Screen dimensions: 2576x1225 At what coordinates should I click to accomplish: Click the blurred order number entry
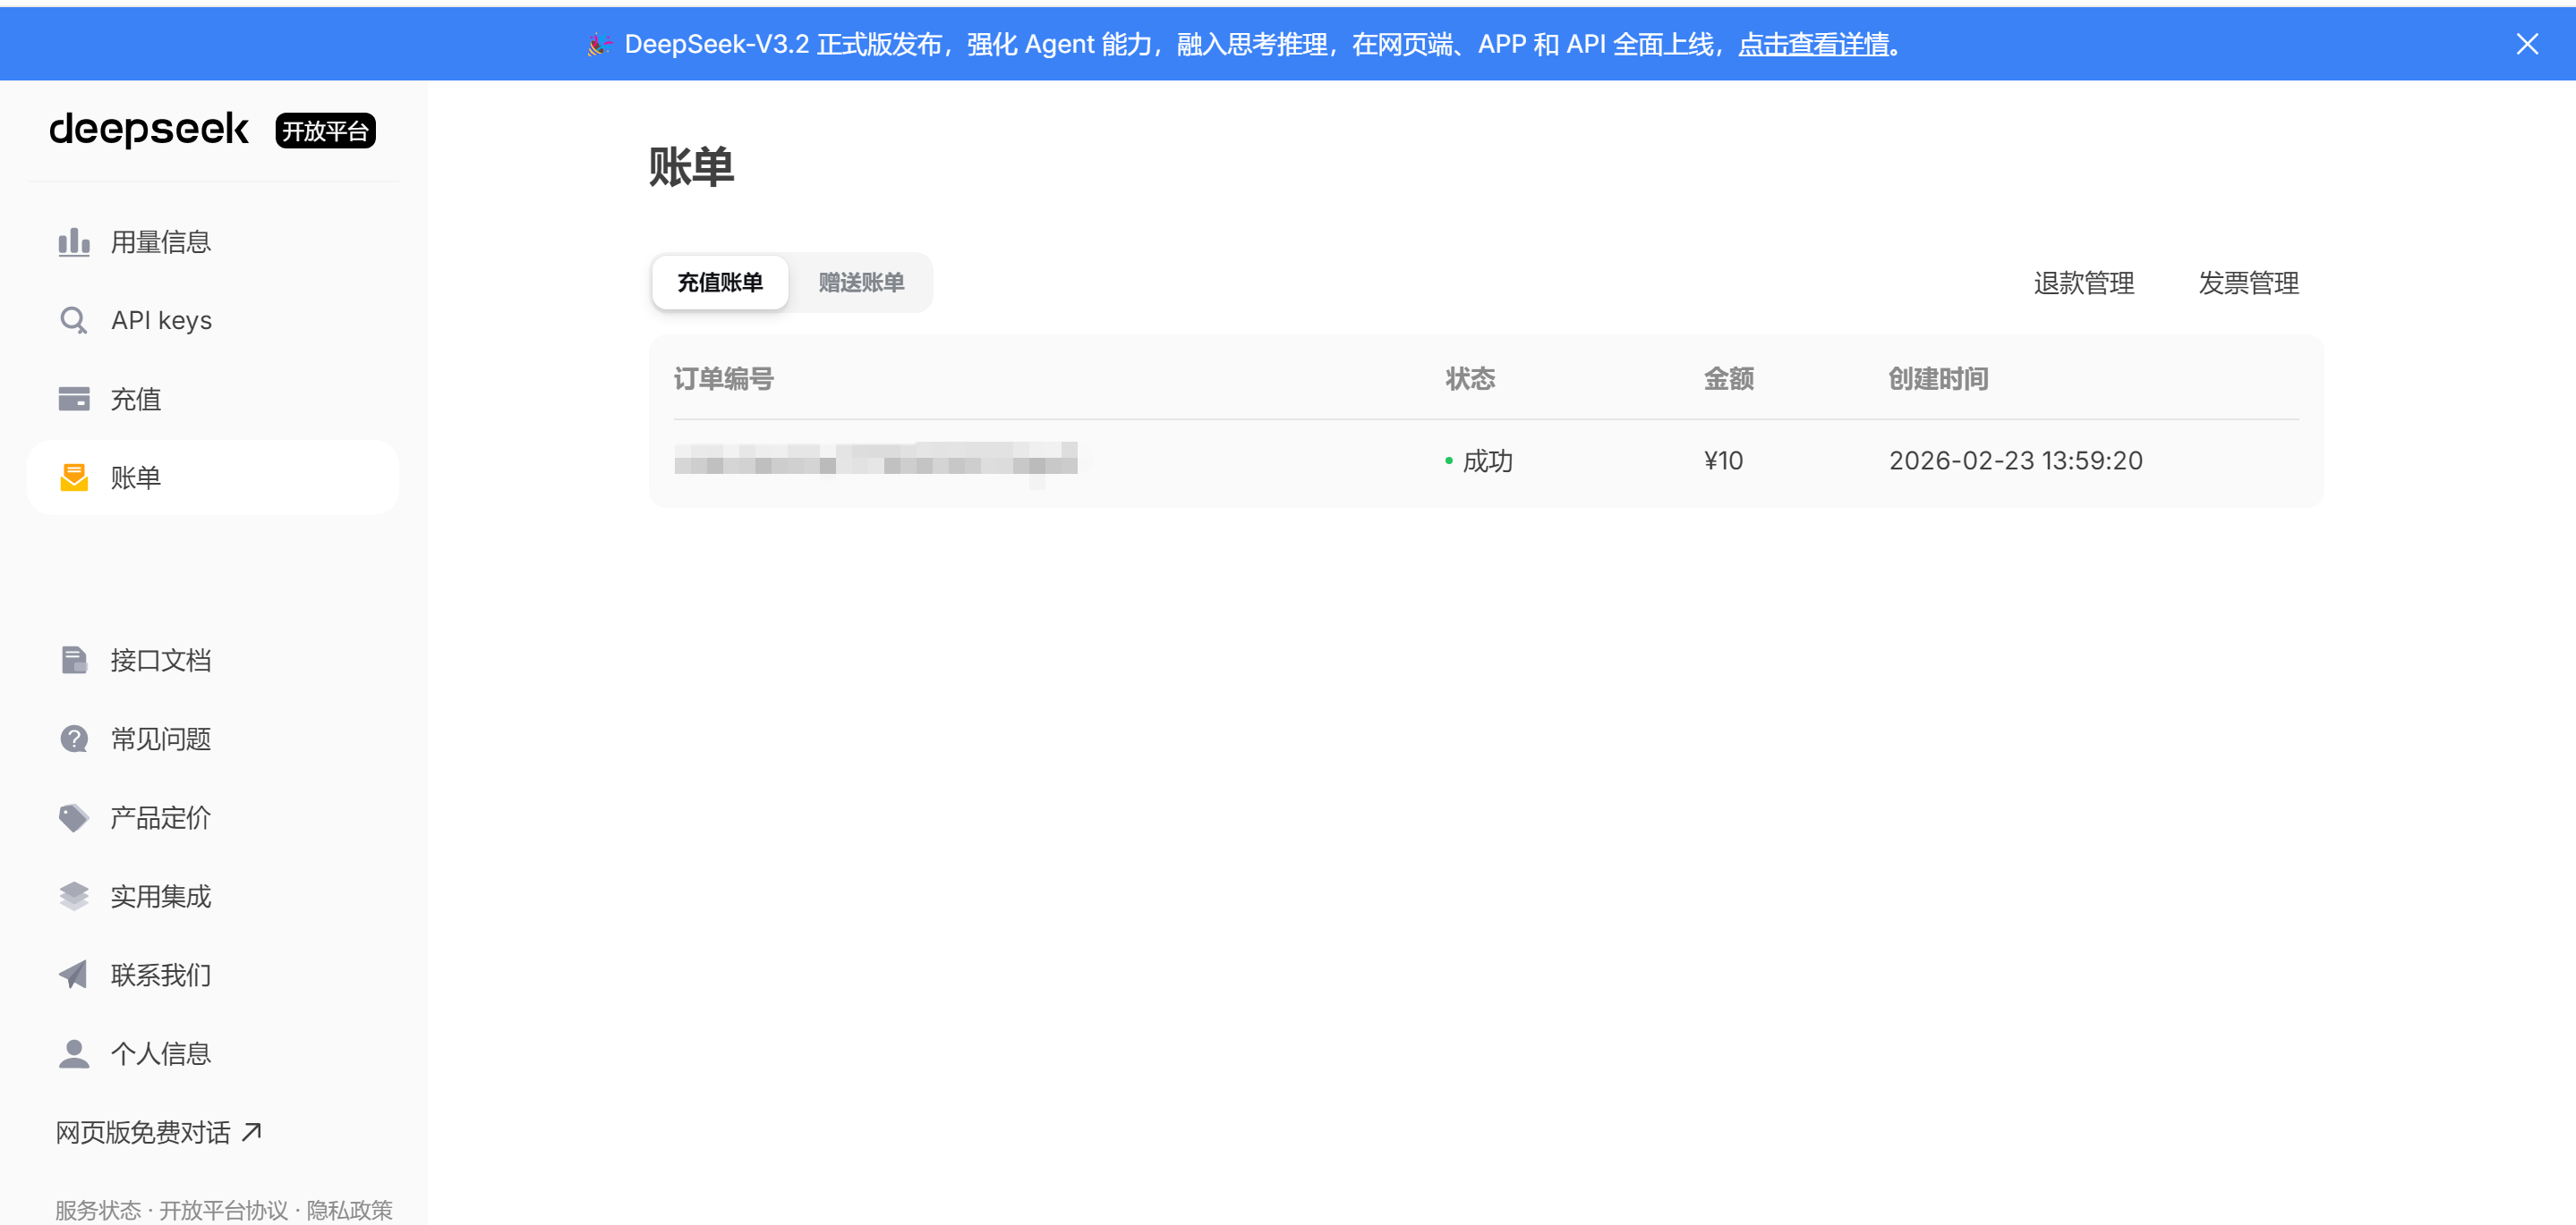point(875,460)
